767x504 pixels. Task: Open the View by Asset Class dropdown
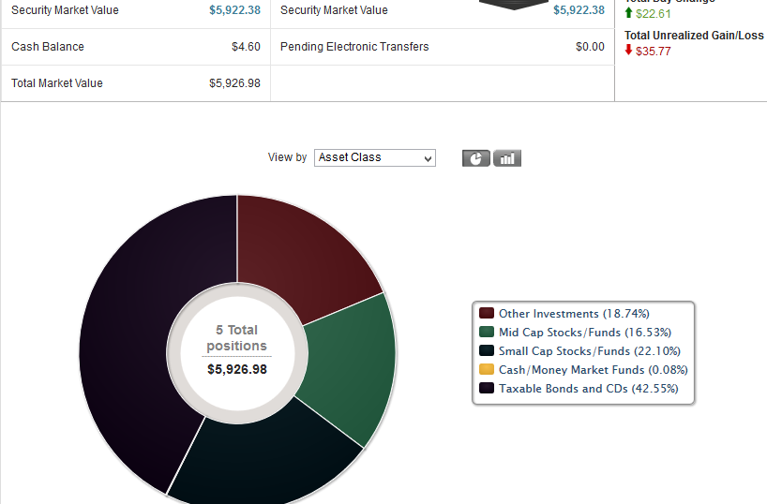click(x=375, y=158)
